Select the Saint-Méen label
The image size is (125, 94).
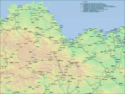[105, 79]
